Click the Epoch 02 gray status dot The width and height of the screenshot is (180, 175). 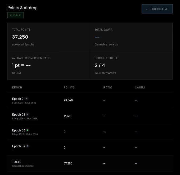[27, 114]
